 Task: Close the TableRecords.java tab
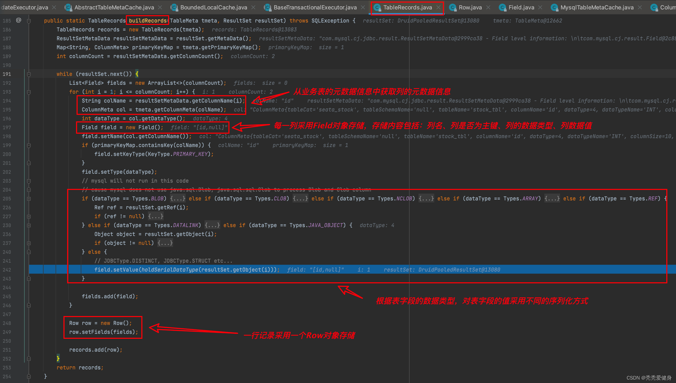[x=438, y=7]
